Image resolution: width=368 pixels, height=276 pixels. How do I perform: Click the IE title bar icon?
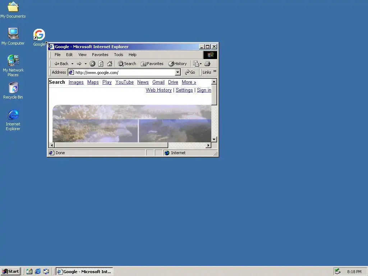point(51,47)
